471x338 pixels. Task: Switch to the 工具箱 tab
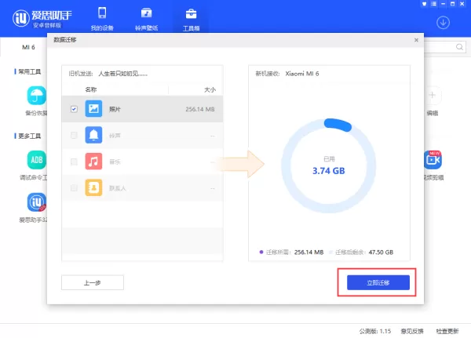tap(191, 20)
